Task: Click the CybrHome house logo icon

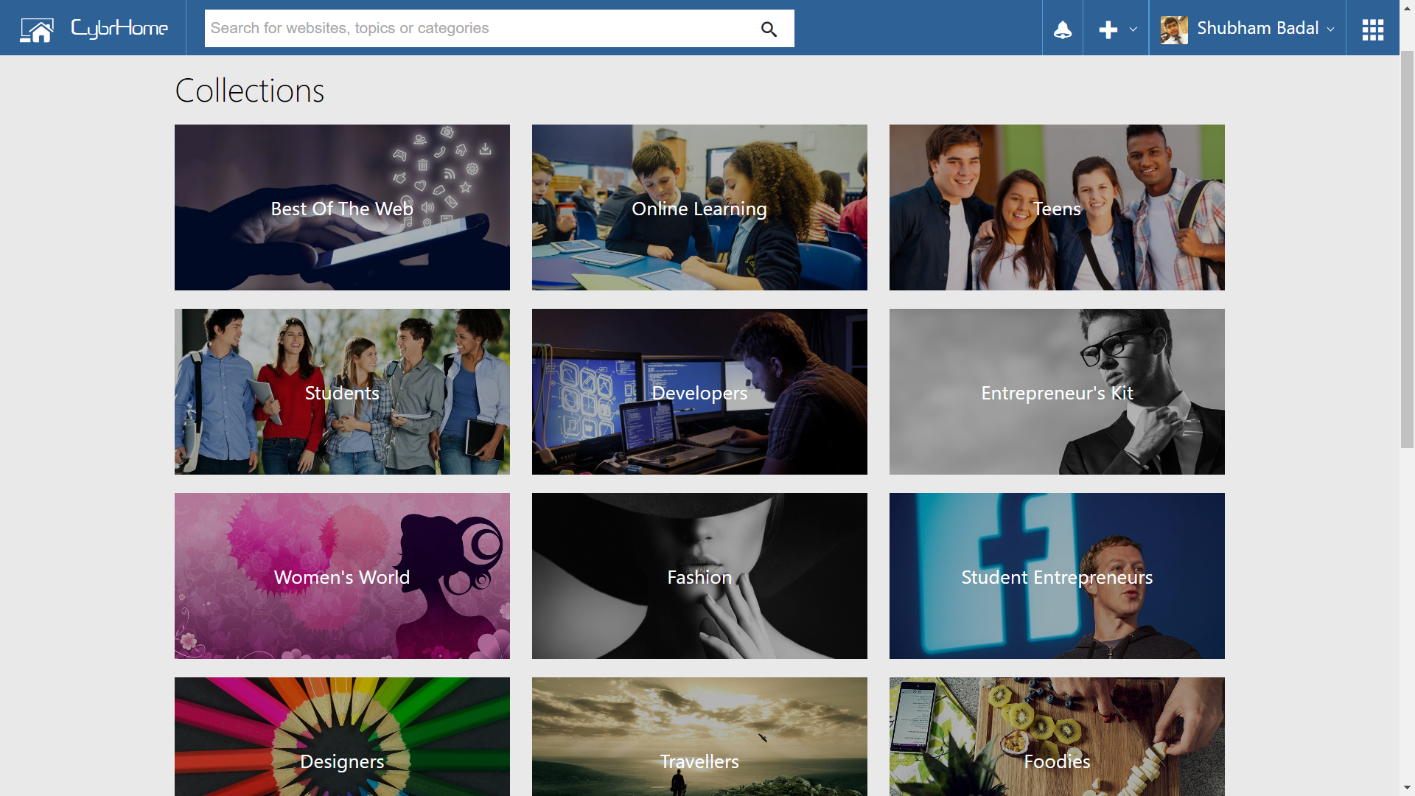Action: [x=37, y=29]
